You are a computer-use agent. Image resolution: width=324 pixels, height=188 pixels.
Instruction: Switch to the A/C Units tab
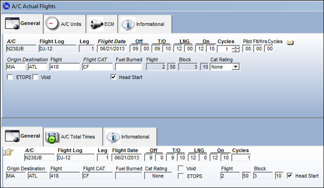[x=65, y=24]
